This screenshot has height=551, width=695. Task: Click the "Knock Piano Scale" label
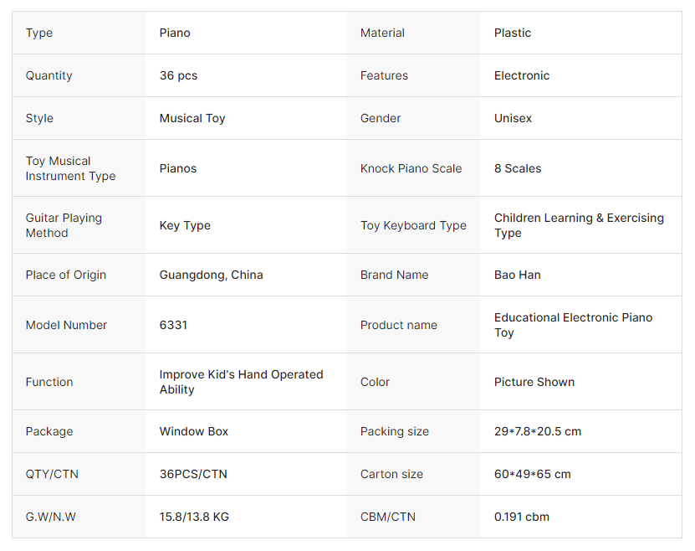411,168
